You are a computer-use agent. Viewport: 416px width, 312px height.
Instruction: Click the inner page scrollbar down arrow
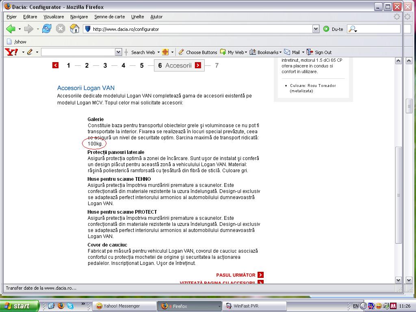pyautogui.click(x=399, y=280)
